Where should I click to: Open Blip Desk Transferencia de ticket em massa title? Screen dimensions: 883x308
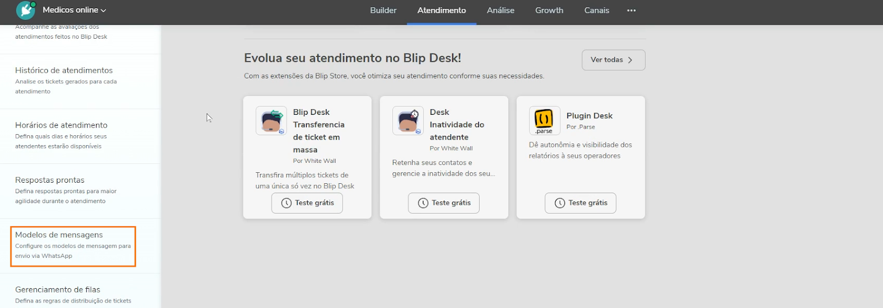pos(319,131)
